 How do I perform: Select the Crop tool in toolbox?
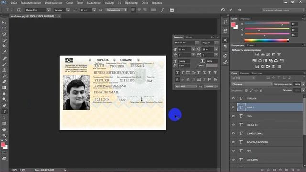click(4, 46)
